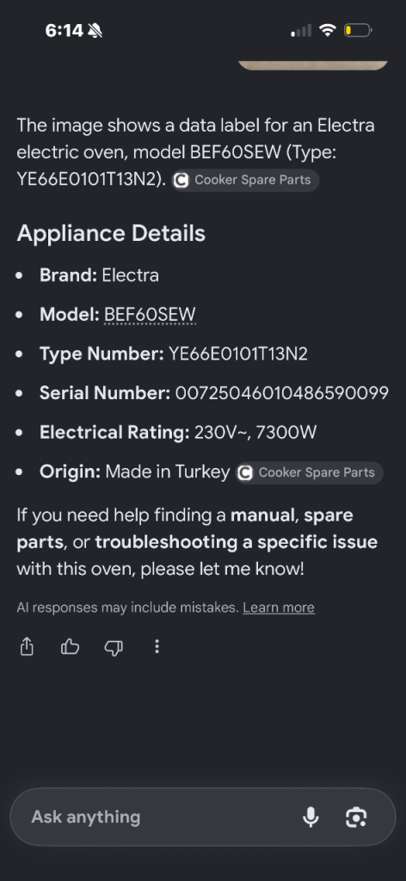406x881 pixels.
Task: Click the thumbs up icon
Action: 71,647
